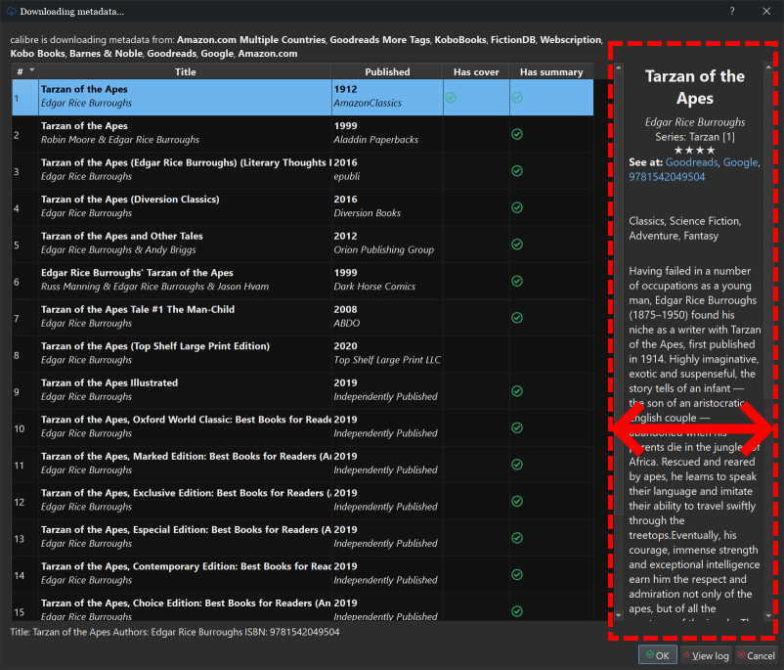Select the Oxford World Classic edition result
Screen dimensions: 784x670
coord(302,426)
